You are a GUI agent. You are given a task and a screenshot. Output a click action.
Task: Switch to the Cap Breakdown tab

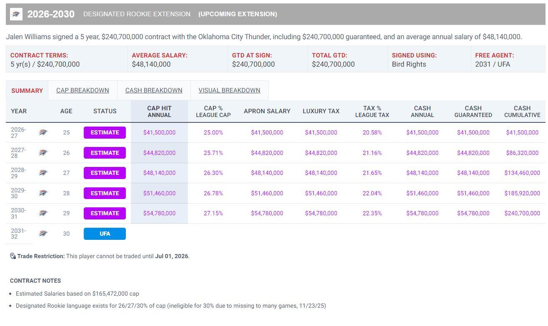[83, 90]
